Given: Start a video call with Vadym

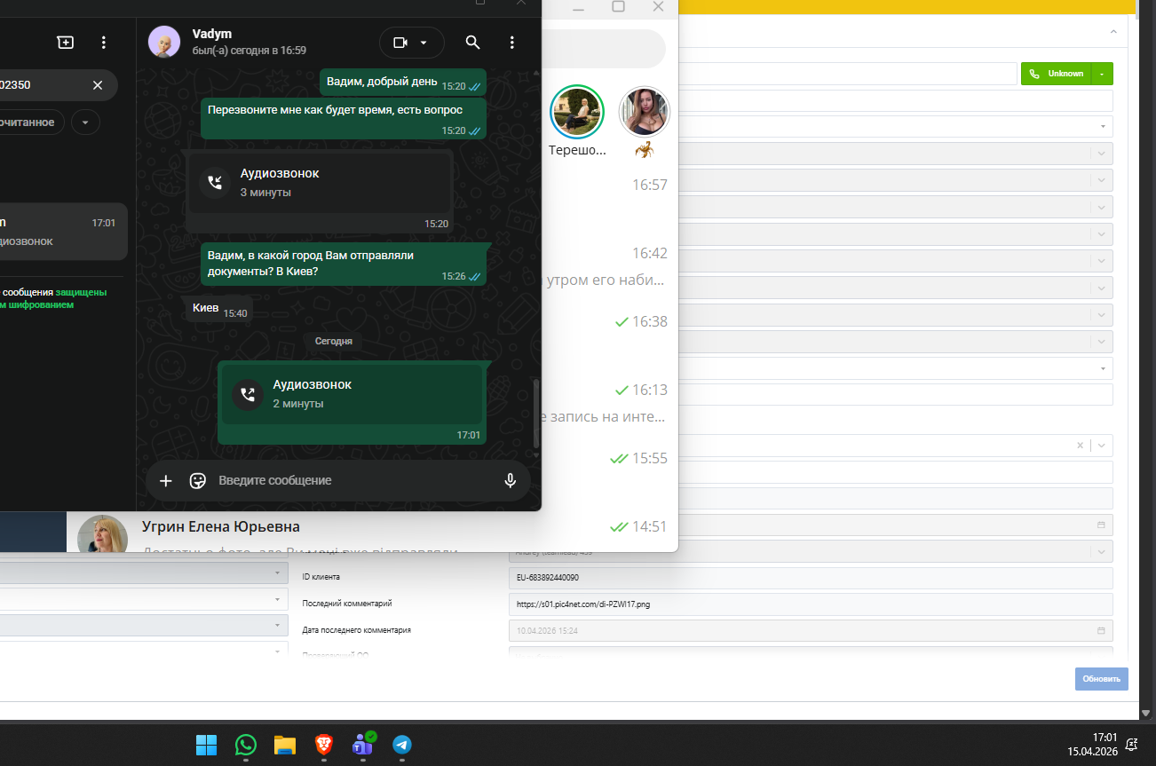Looking at the screenshot, I should pyautogui.click(x=400, y=43).
